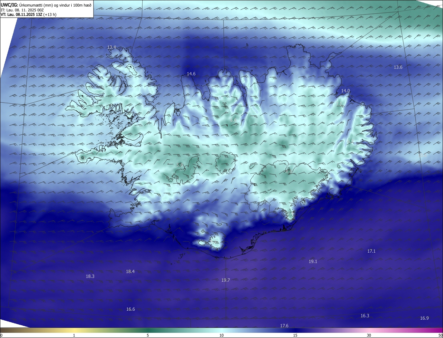Click the VT: Lau. 08.11.2025 13Z line

click(28, 15)
